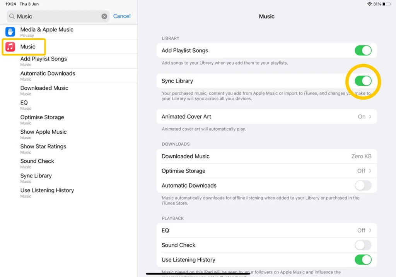Tap the clock showing 19:24
This screenshot has height=277, width=396.
[x=10, y=4]
